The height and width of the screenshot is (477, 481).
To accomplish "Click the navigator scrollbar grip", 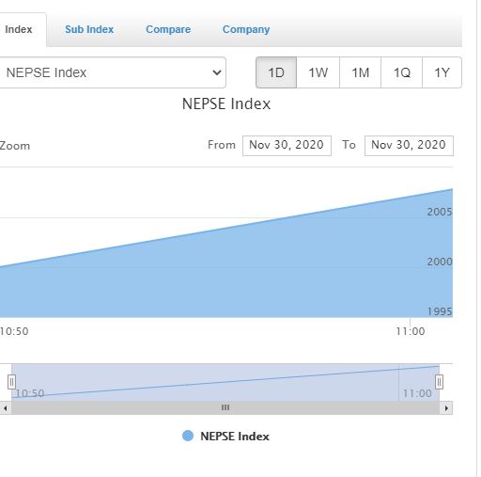I will pos(225,408).
